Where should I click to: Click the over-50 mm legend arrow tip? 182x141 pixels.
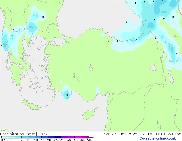91,137
